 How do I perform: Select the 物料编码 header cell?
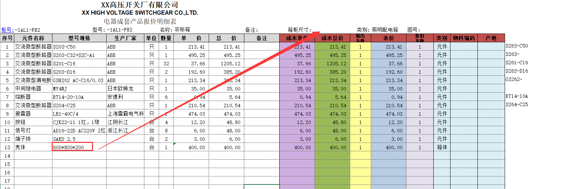[x=464, y=38]
